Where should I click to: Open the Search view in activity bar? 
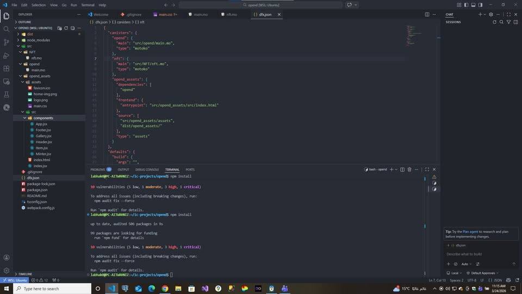tap(7, 29)
